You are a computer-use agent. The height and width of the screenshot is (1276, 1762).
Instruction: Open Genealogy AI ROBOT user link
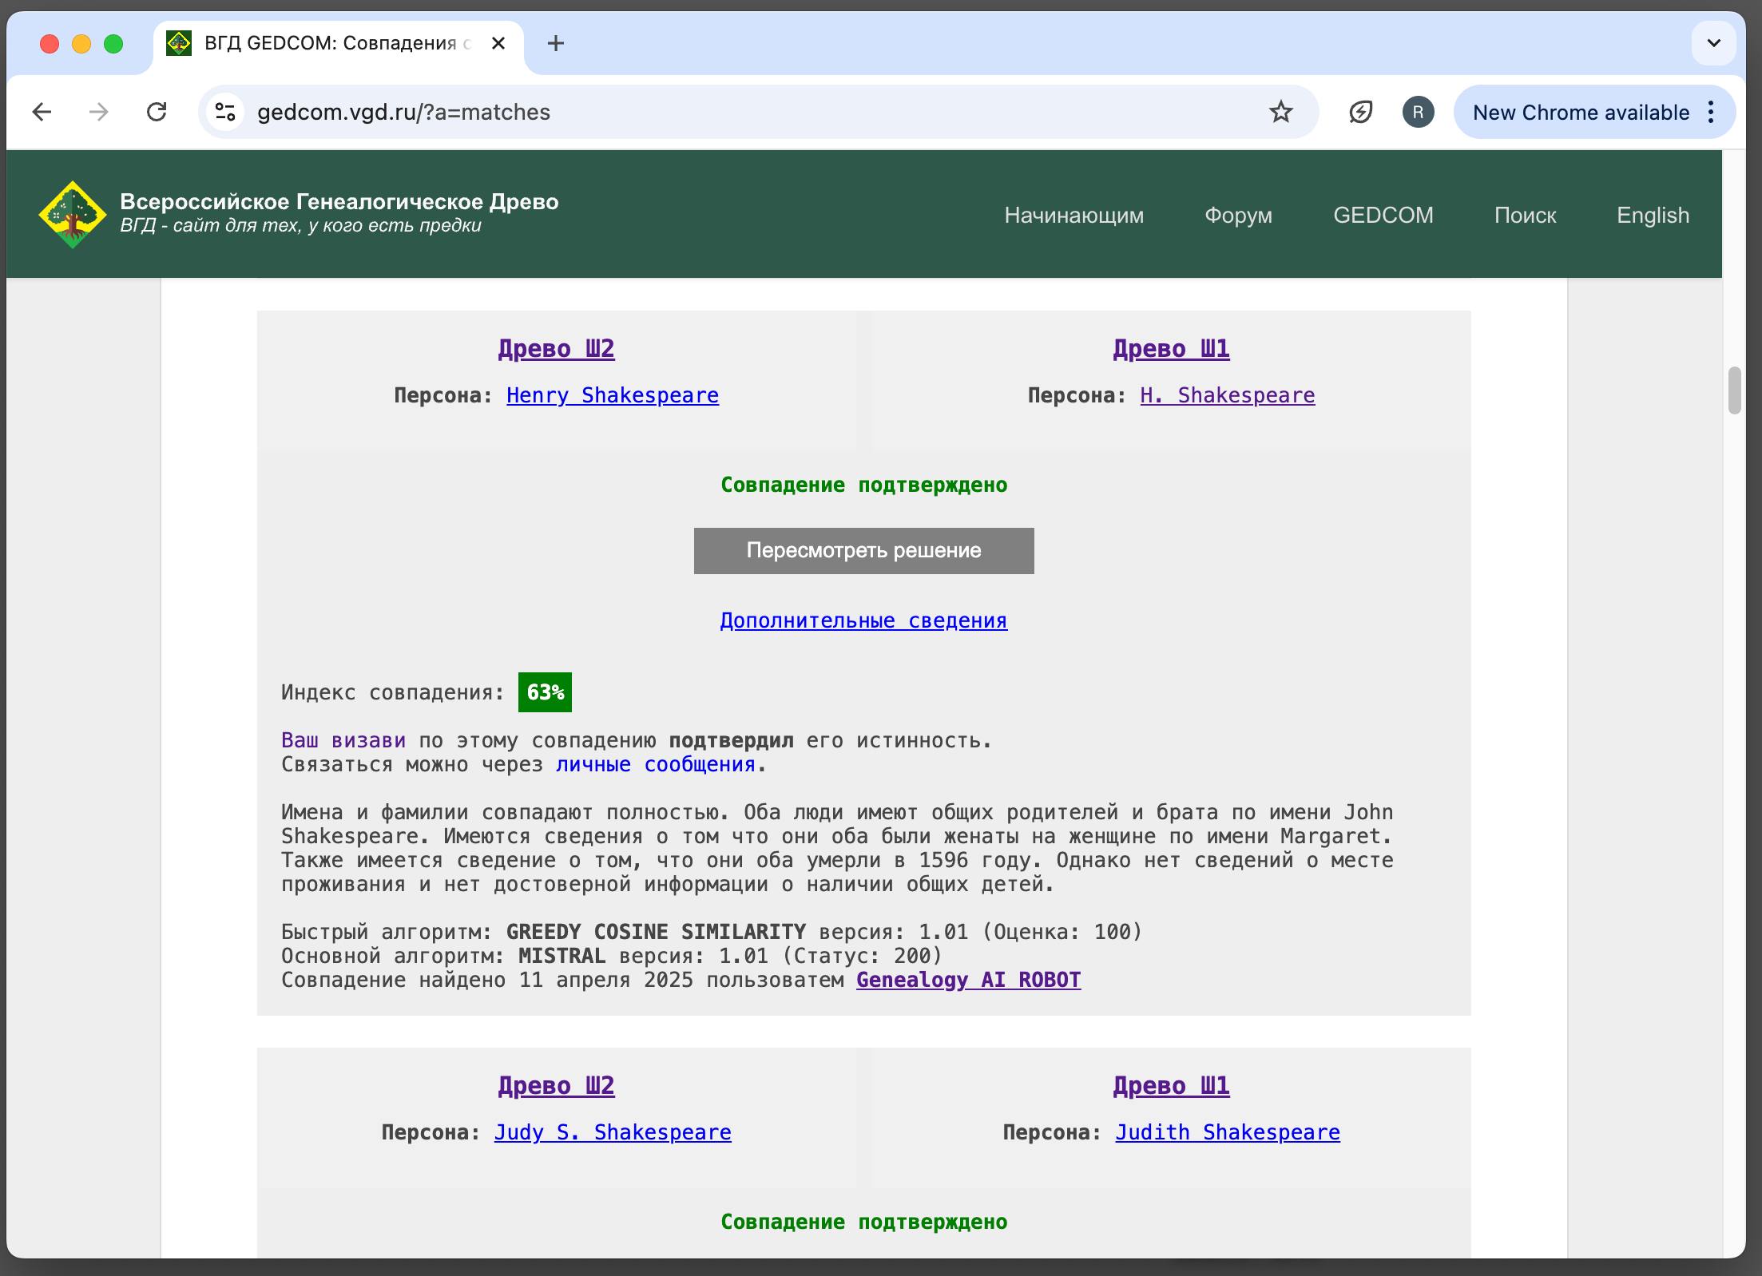(968, 980)
